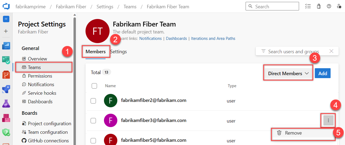Sort by the Type column header

(x=232, y=86)
